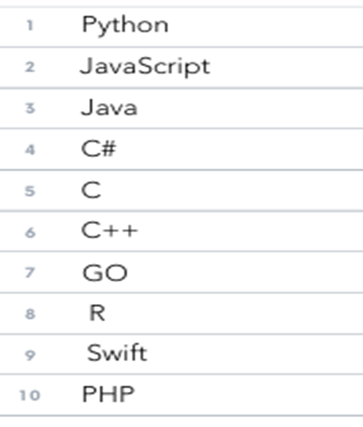Select rank number 9 beside Swift
Viewport: 363px width, 427px height.
coord(30,355)
